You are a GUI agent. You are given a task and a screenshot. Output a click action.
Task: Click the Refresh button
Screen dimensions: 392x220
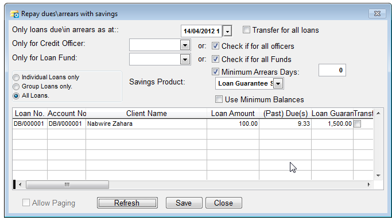(127, 203)
